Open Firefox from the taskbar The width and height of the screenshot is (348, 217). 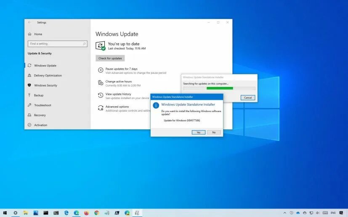pyautogui.click(x=86, y=213)
